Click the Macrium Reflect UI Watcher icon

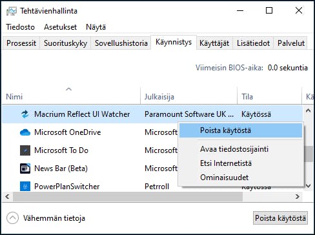click(x=25, y=114)
